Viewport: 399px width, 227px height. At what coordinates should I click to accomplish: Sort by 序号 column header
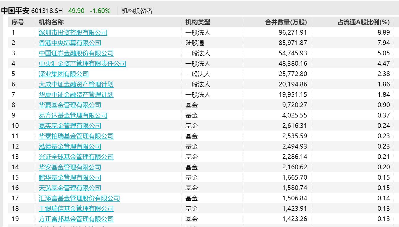tap(18, 22)
